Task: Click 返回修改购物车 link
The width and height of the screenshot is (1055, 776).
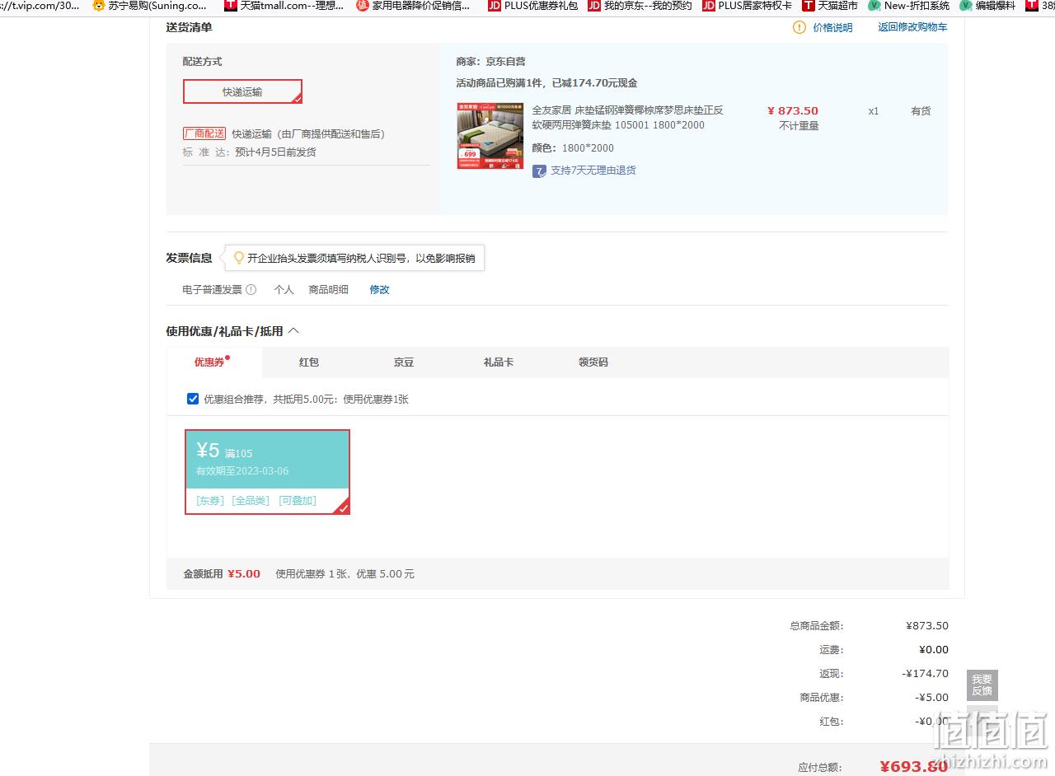Action: point(912,27)
